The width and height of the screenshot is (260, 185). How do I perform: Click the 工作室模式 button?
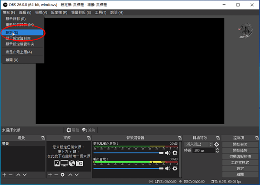point(240,162)
